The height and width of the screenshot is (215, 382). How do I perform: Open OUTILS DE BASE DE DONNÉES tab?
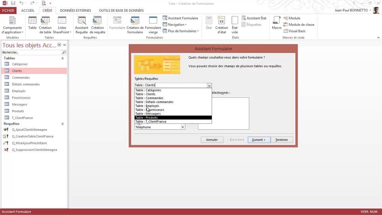[x=121, y=10]
